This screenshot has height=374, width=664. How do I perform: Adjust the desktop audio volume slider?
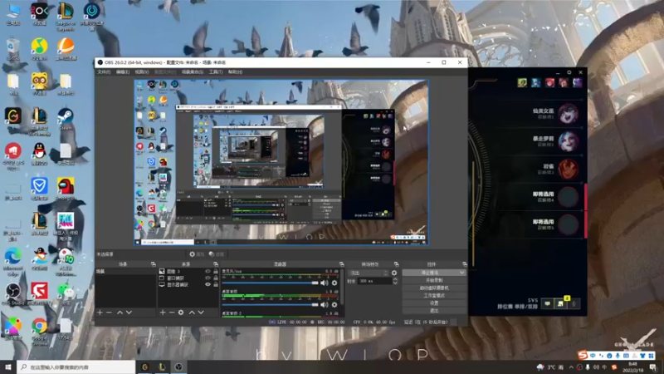pos(271,304)
